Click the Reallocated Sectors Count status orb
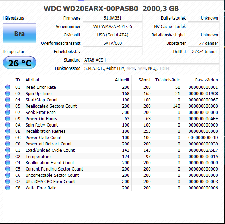Image resolution: width=225 pixels, height=224 pixels. pos(8,106)
